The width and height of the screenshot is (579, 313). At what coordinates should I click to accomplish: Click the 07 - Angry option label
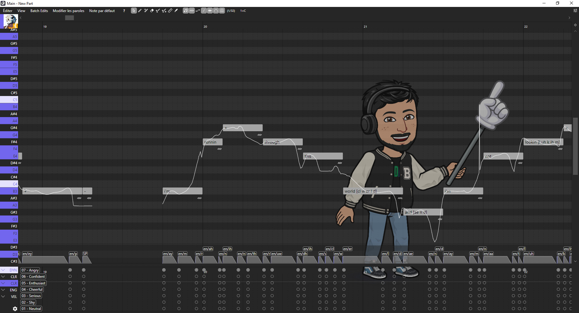pyautogui.click(x=30, y=270)
